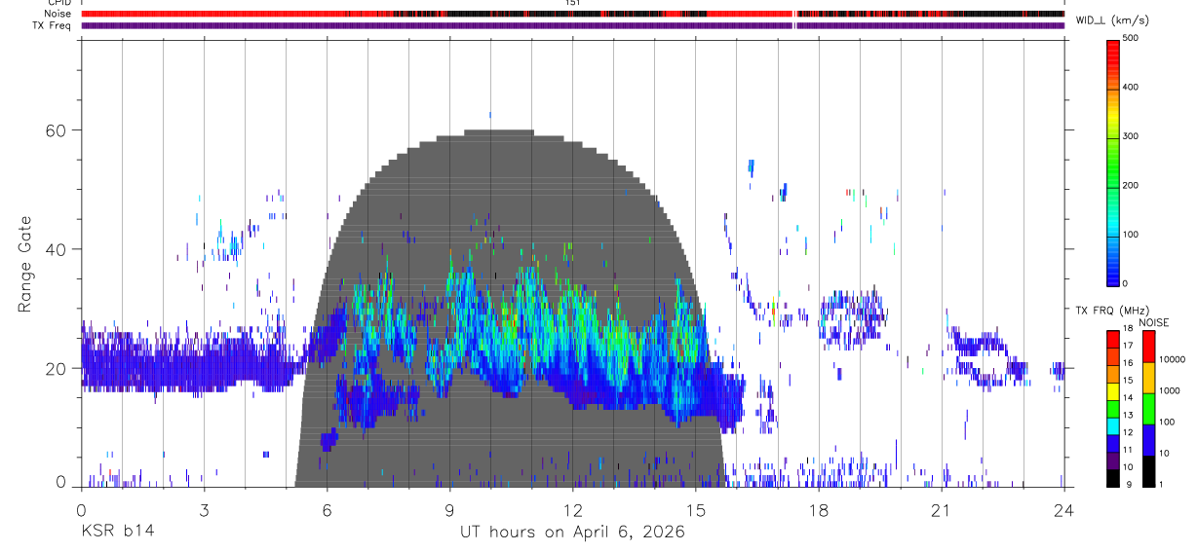Click the UT hours axis tick label 9
The width and height of the screenshot is (1197, 552).
coord(449,509)
